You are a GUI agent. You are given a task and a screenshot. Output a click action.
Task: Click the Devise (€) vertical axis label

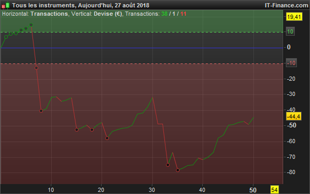click(108, 14)
